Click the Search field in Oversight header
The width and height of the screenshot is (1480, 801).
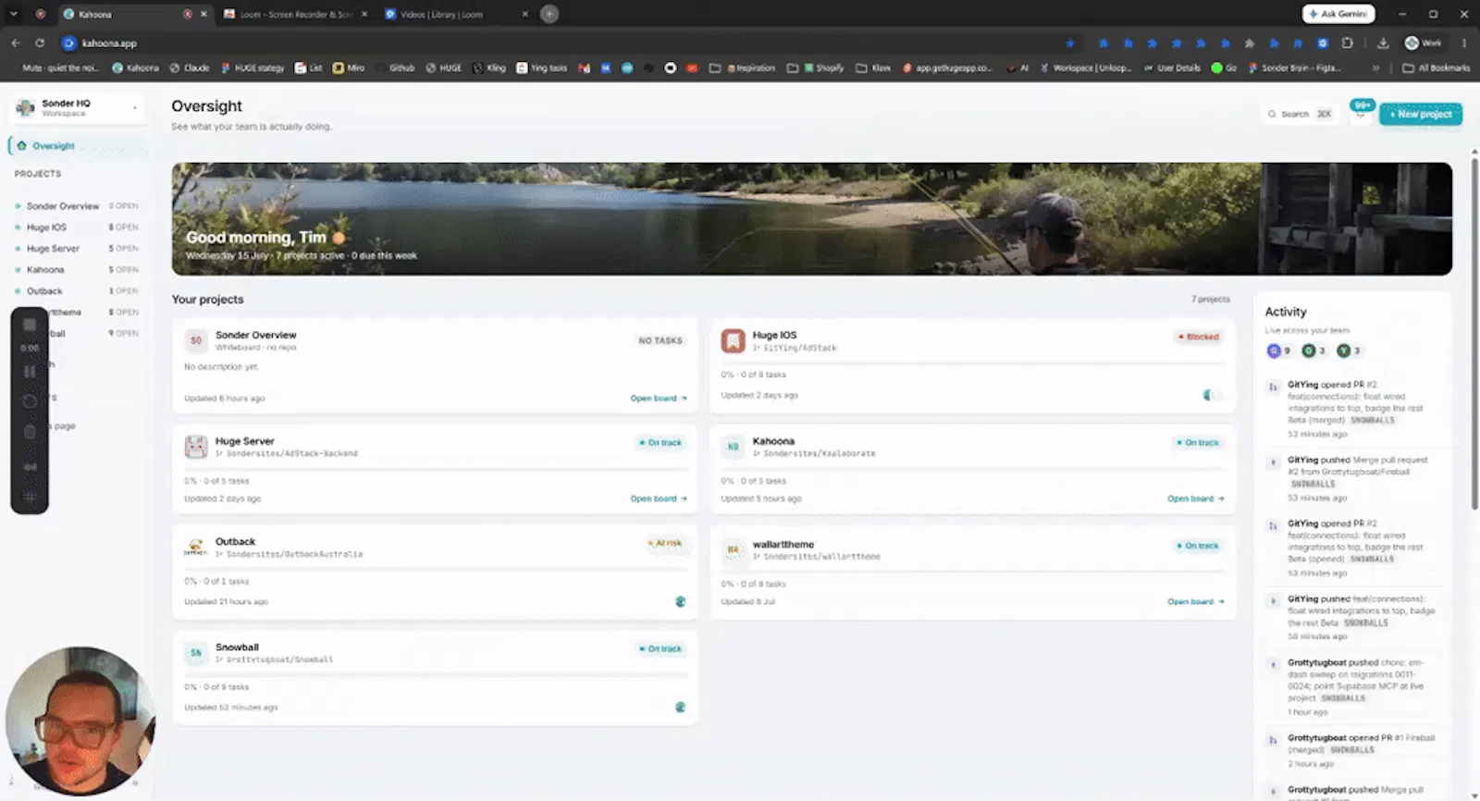(1300, 114)
